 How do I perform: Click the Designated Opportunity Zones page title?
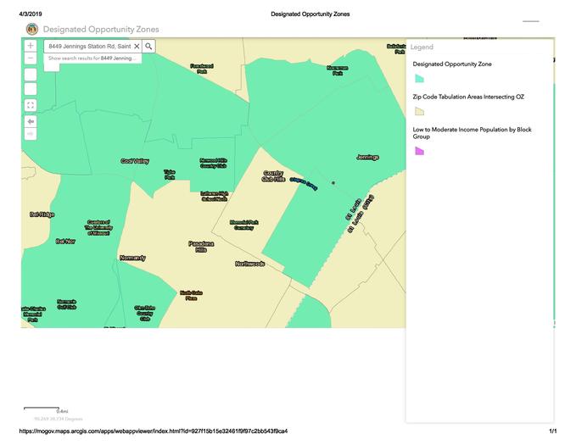pos(101,29)
